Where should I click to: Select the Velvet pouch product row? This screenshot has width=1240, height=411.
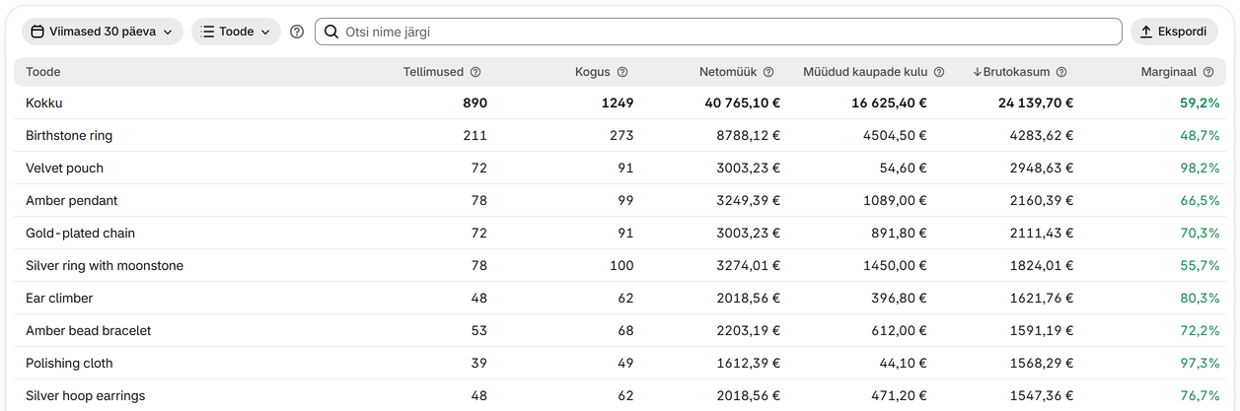click(620, 168)
